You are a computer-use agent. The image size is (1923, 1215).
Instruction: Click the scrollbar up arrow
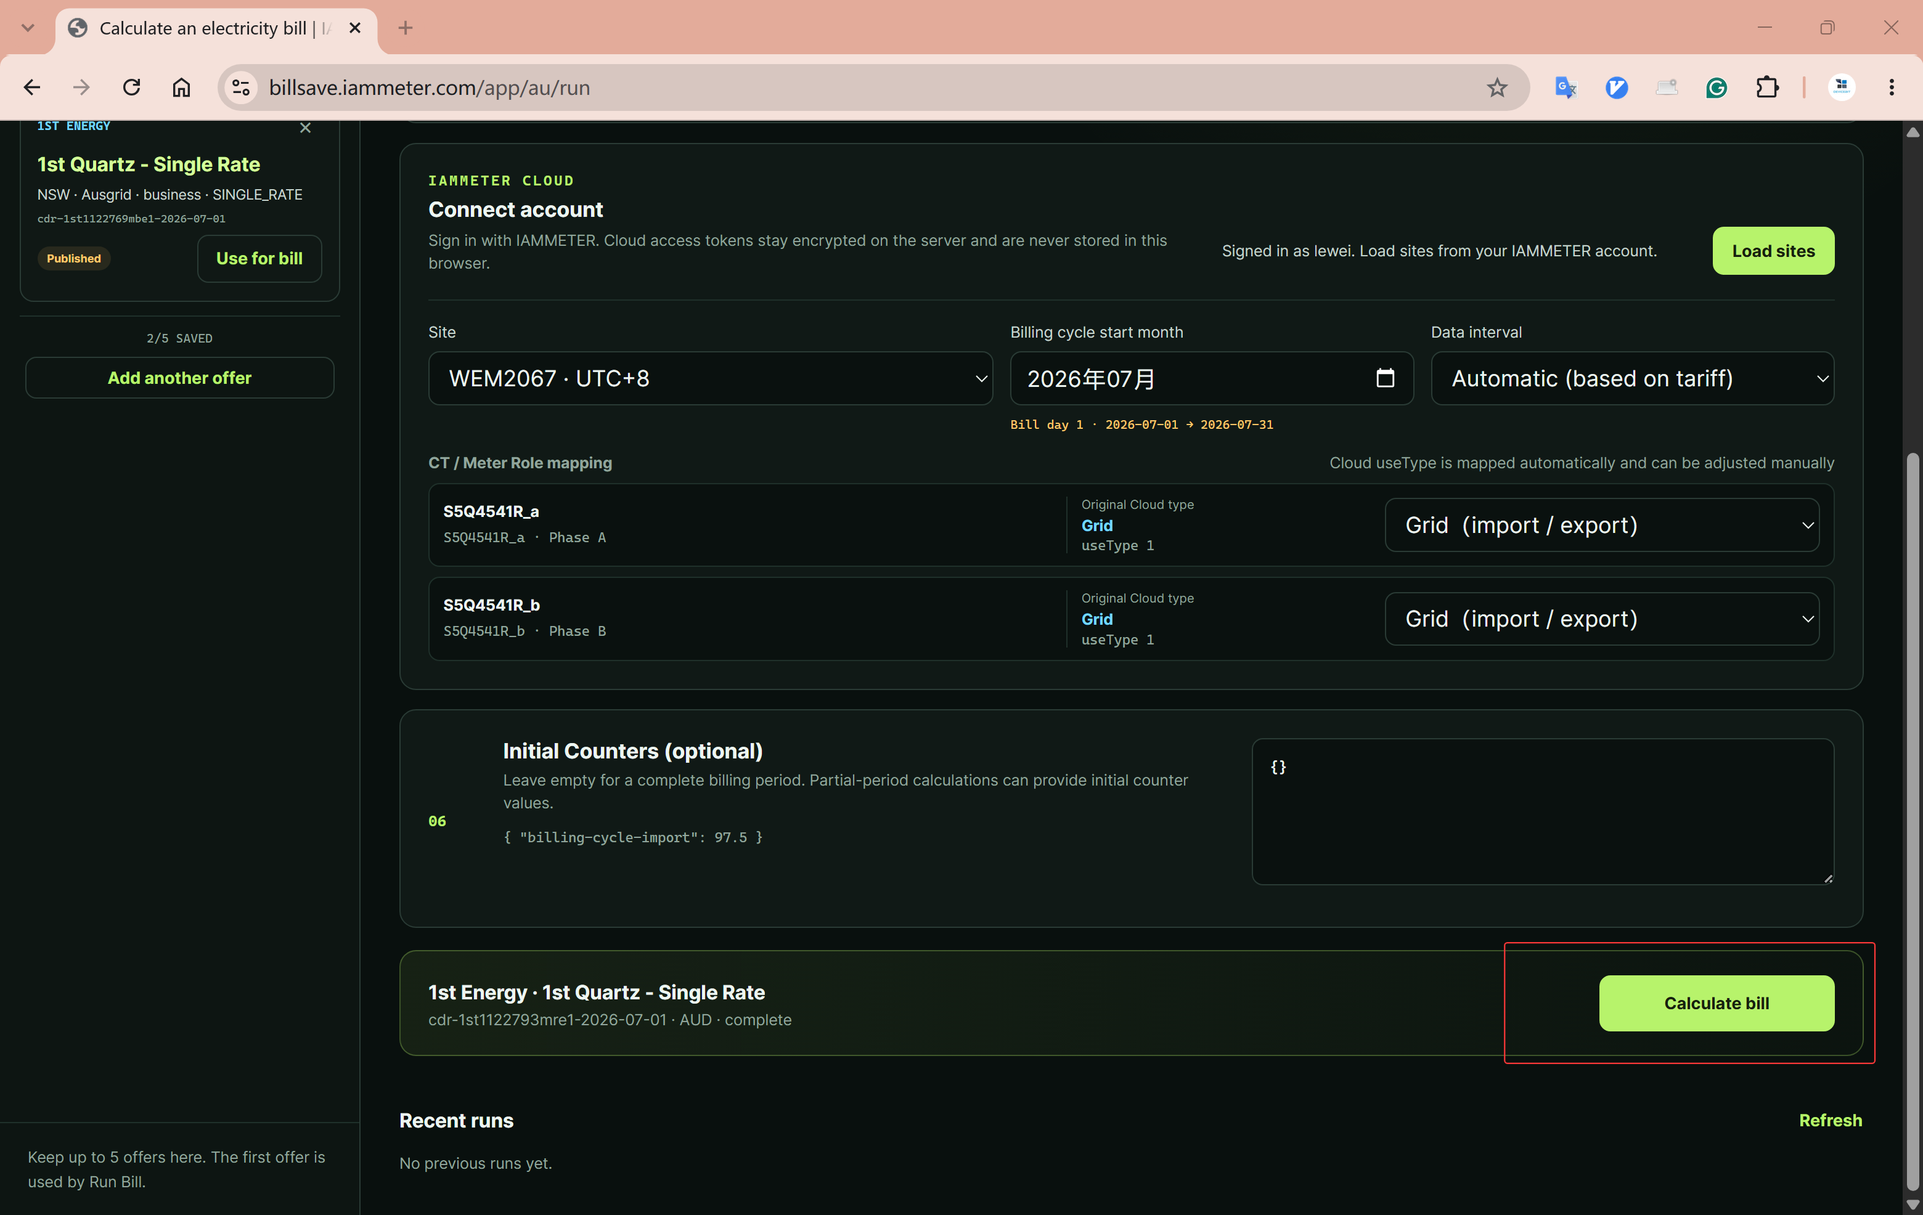(x=1912, y=132)
